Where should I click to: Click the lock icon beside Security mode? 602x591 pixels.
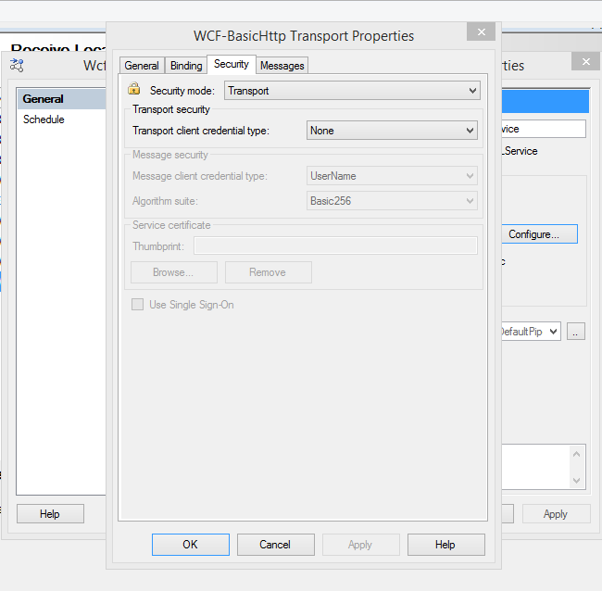pyautogui.click(x=133, y=88)
